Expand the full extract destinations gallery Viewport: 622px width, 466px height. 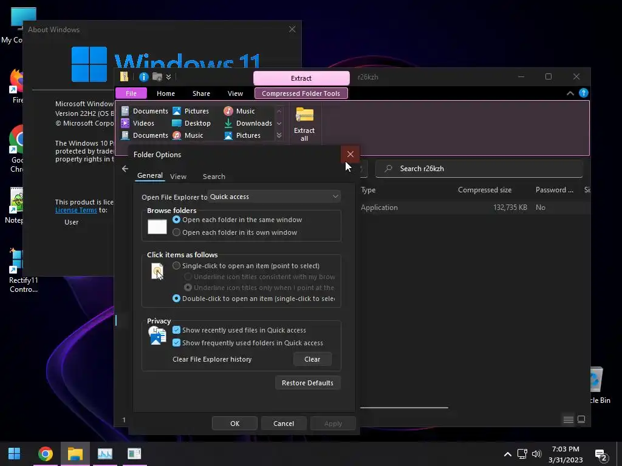tap(279, 135)
